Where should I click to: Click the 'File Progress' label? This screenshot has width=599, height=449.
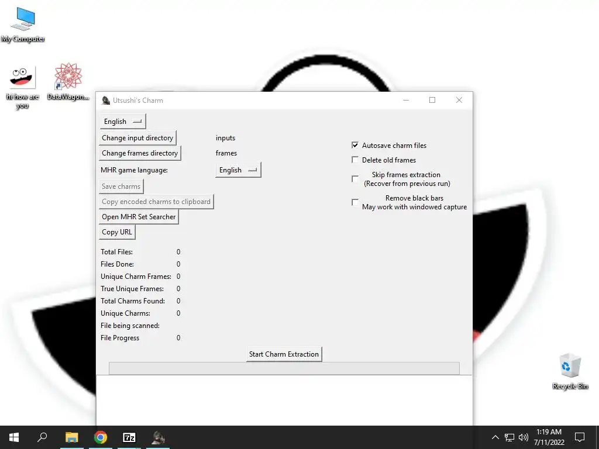[119, 337]
